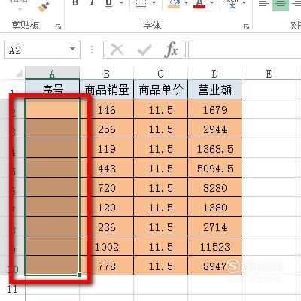Toggle Italic formatting

tap(92, 3)
